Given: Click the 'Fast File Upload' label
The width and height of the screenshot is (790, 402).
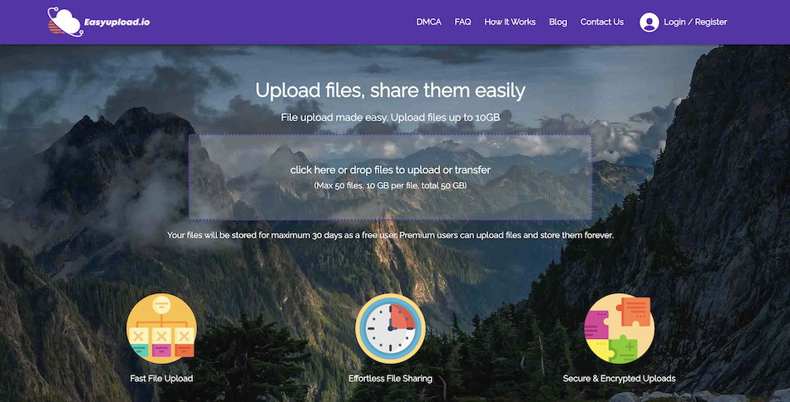Looking at the screenshot, I should click(x=161, y=379).
